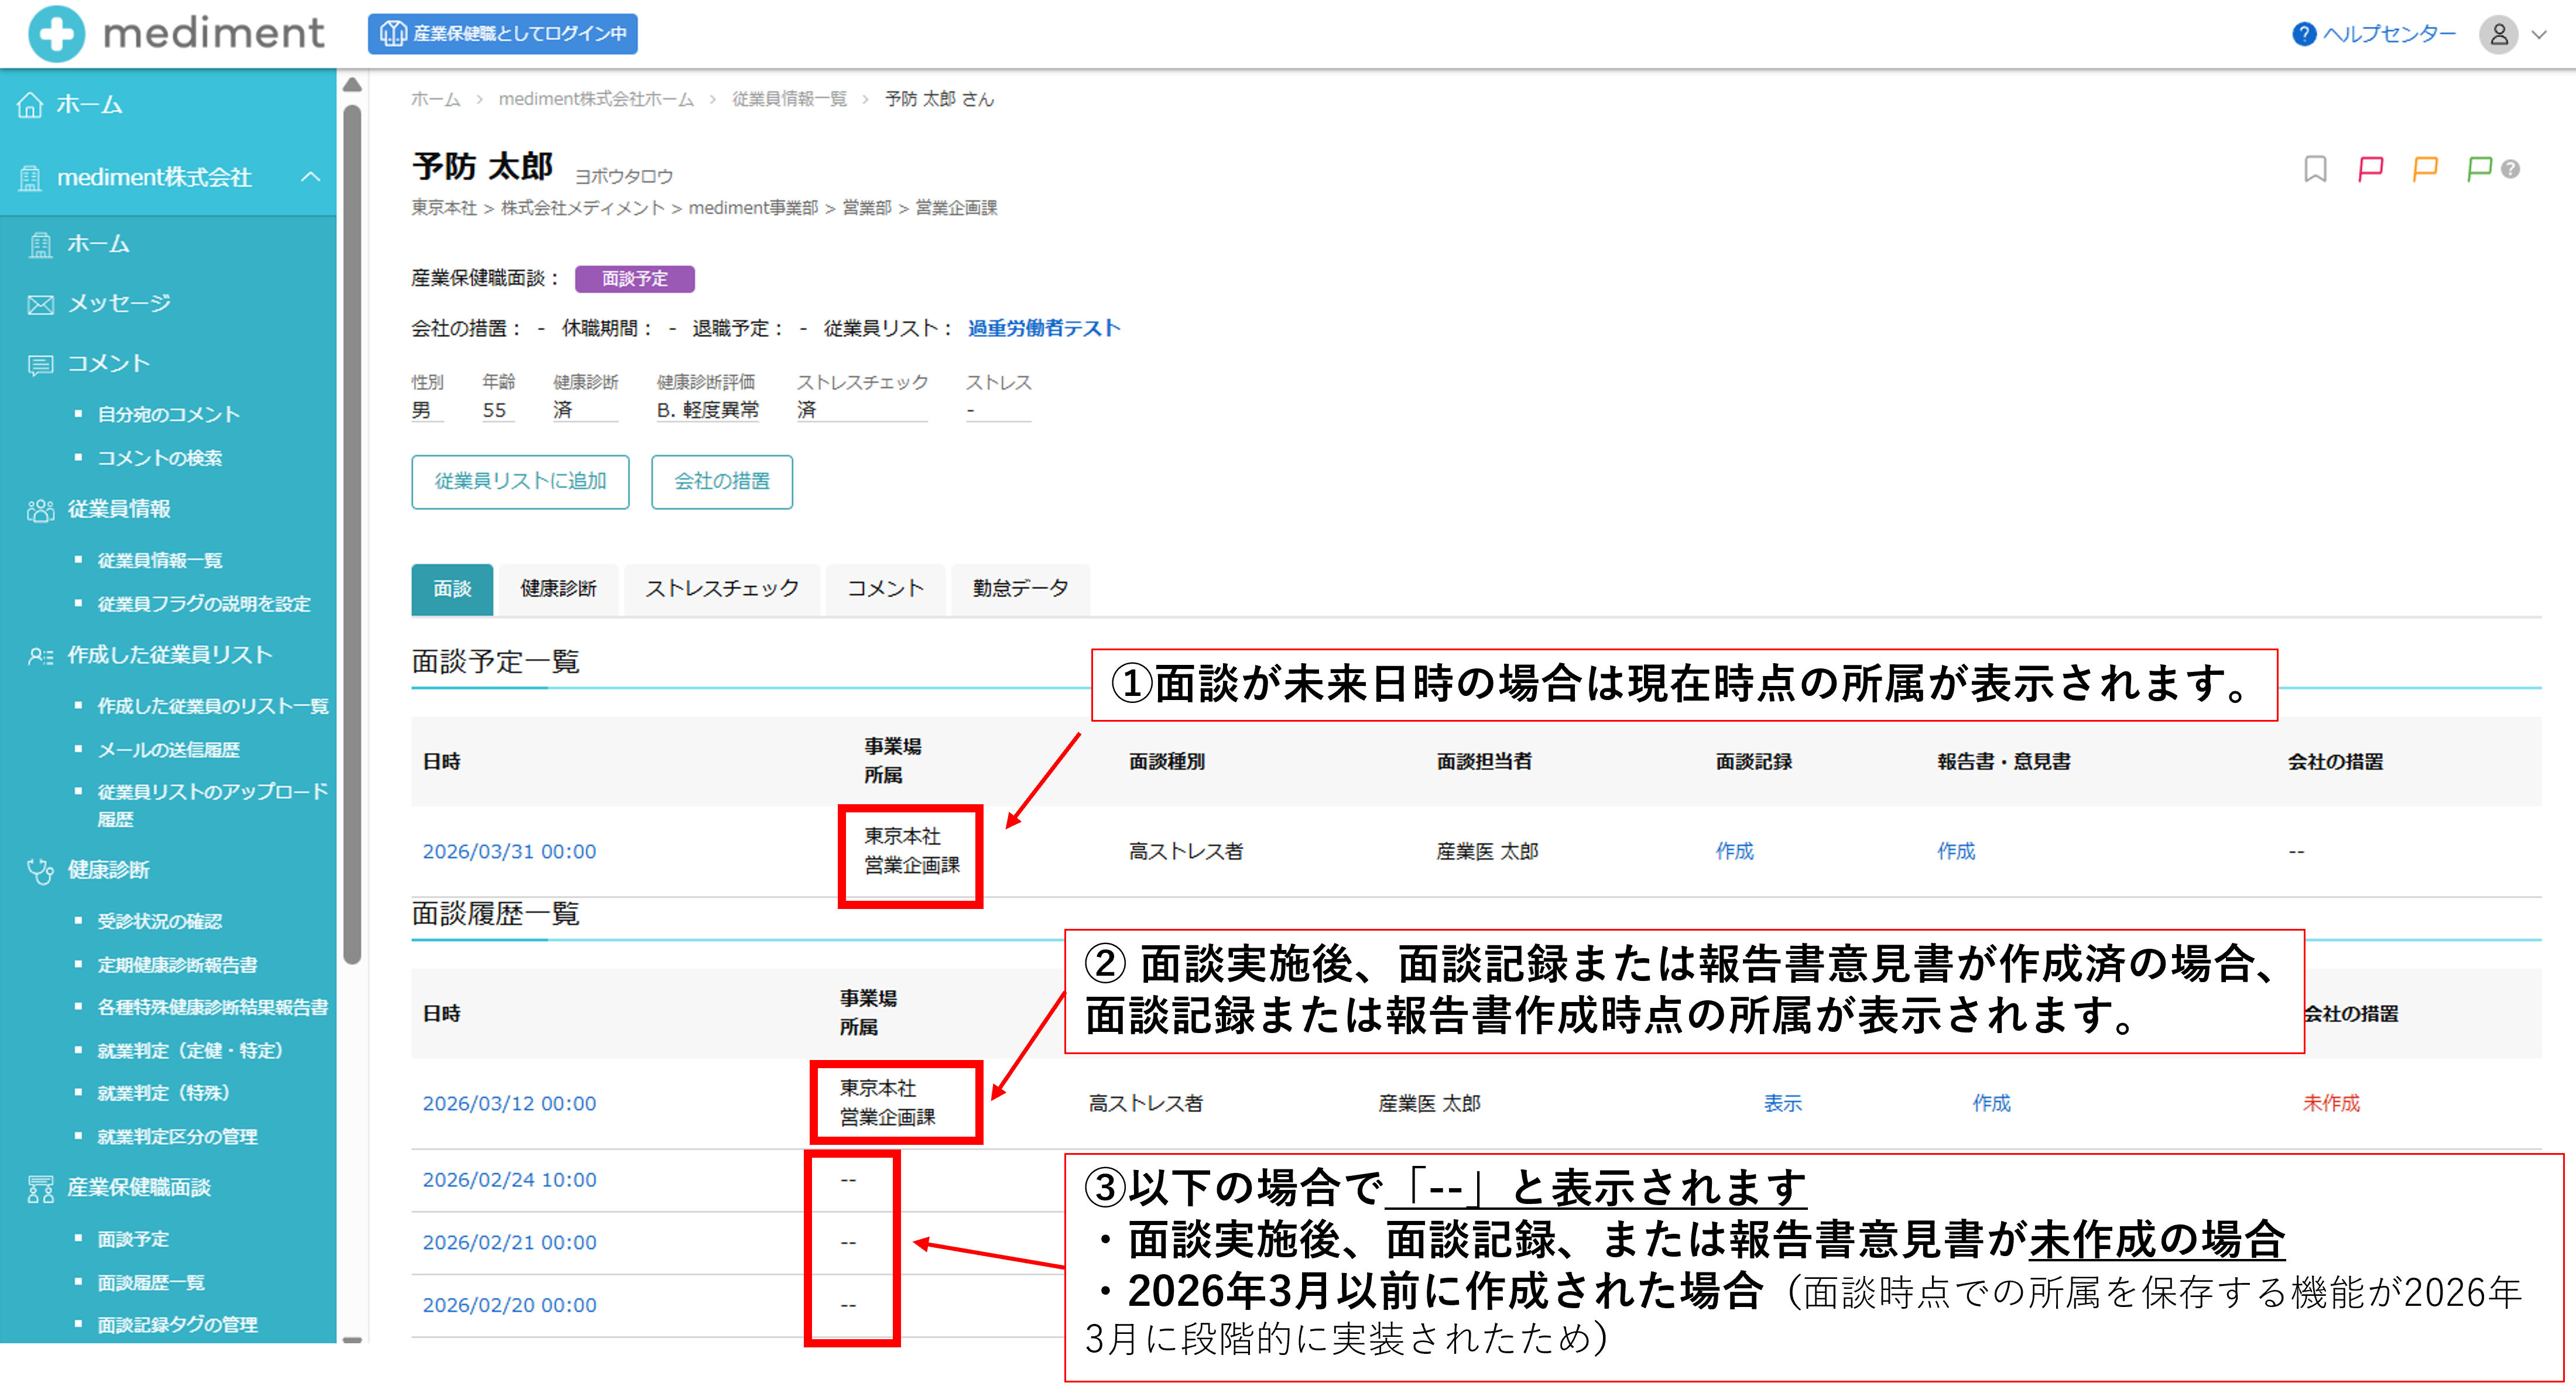Click the 従業員リストに追加 button
Image resolution: width=2576 pixels, height=1386 pixels.
tap(520, 482)
